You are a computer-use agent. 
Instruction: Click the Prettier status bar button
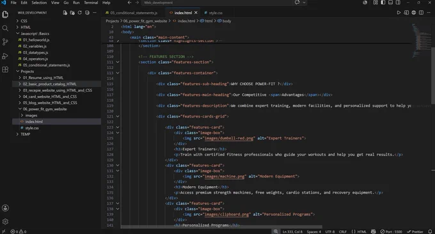(x=415, y=231)
